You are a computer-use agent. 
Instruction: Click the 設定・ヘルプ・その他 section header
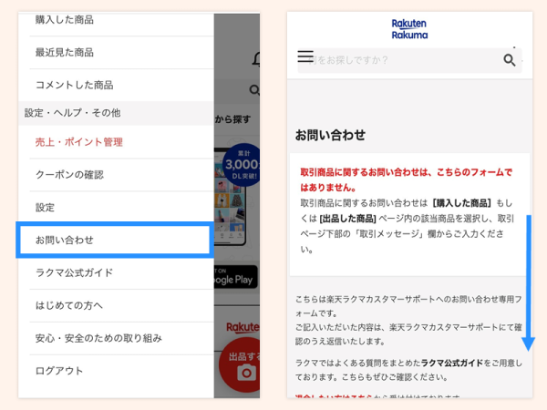(x=116, y=113)
